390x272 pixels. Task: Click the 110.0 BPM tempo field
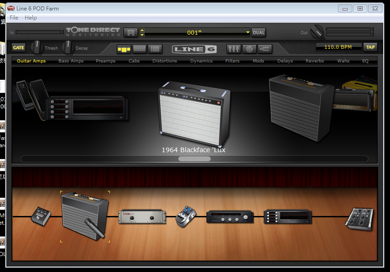(x=338, y=47)
